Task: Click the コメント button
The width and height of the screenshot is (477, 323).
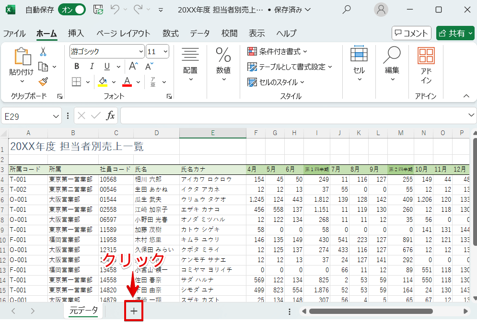Action: (411, 33)
